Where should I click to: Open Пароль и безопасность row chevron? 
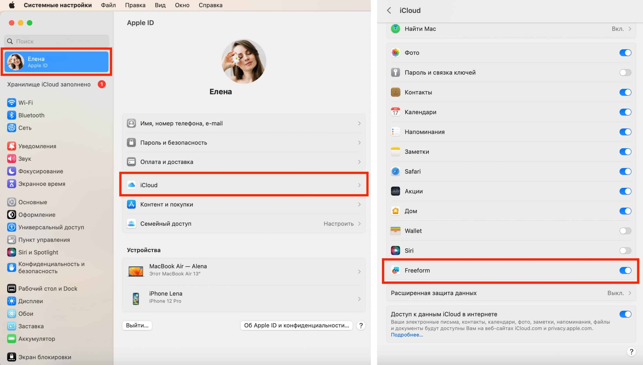click(x=359, y=142)
